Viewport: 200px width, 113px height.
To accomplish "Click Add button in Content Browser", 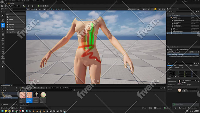I will click(x=22, y=88).
